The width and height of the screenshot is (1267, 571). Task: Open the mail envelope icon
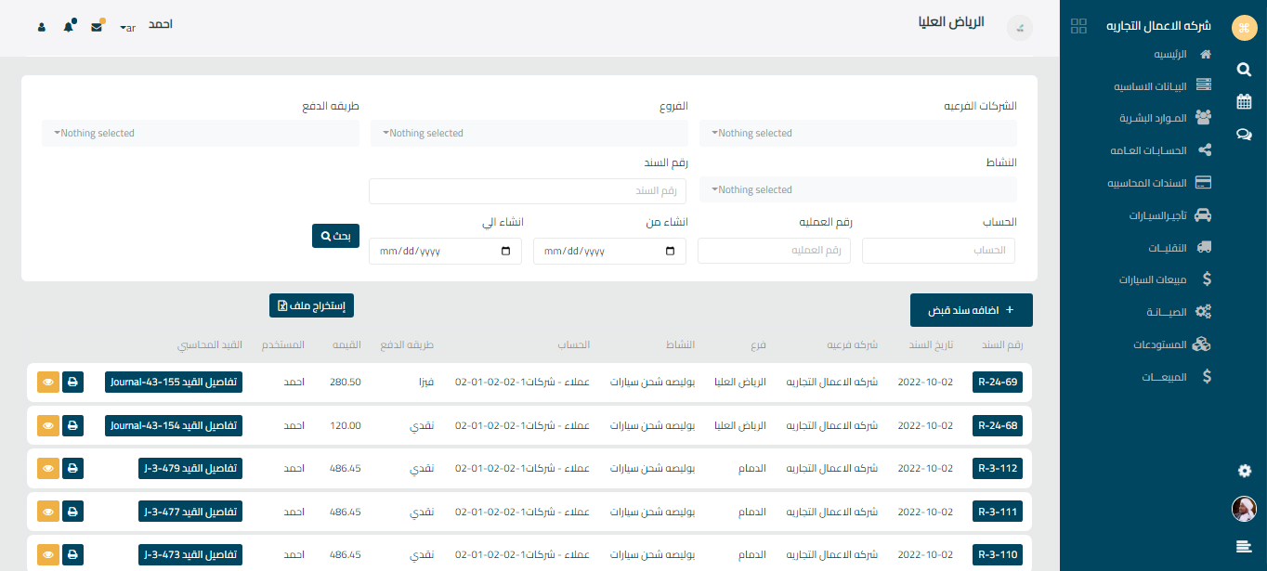(97, 27)
